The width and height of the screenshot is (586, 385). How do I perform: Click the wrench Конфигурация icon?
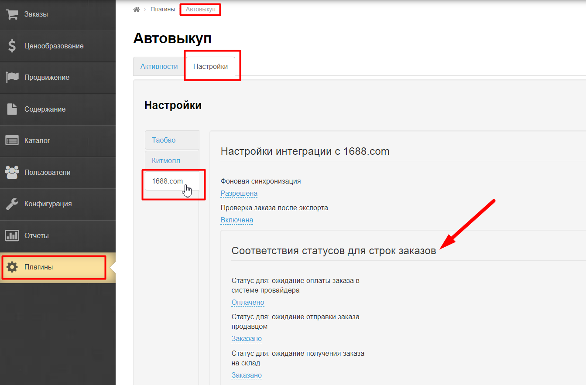(x=12, y=204)
